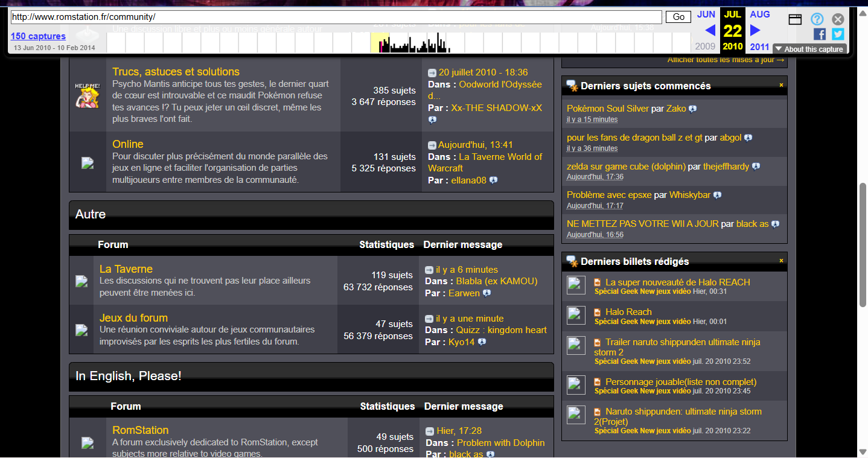This screenshot has width=868, height=458.
Task: Go to previous capture with left arrow
Action: (x=710, y=30)
